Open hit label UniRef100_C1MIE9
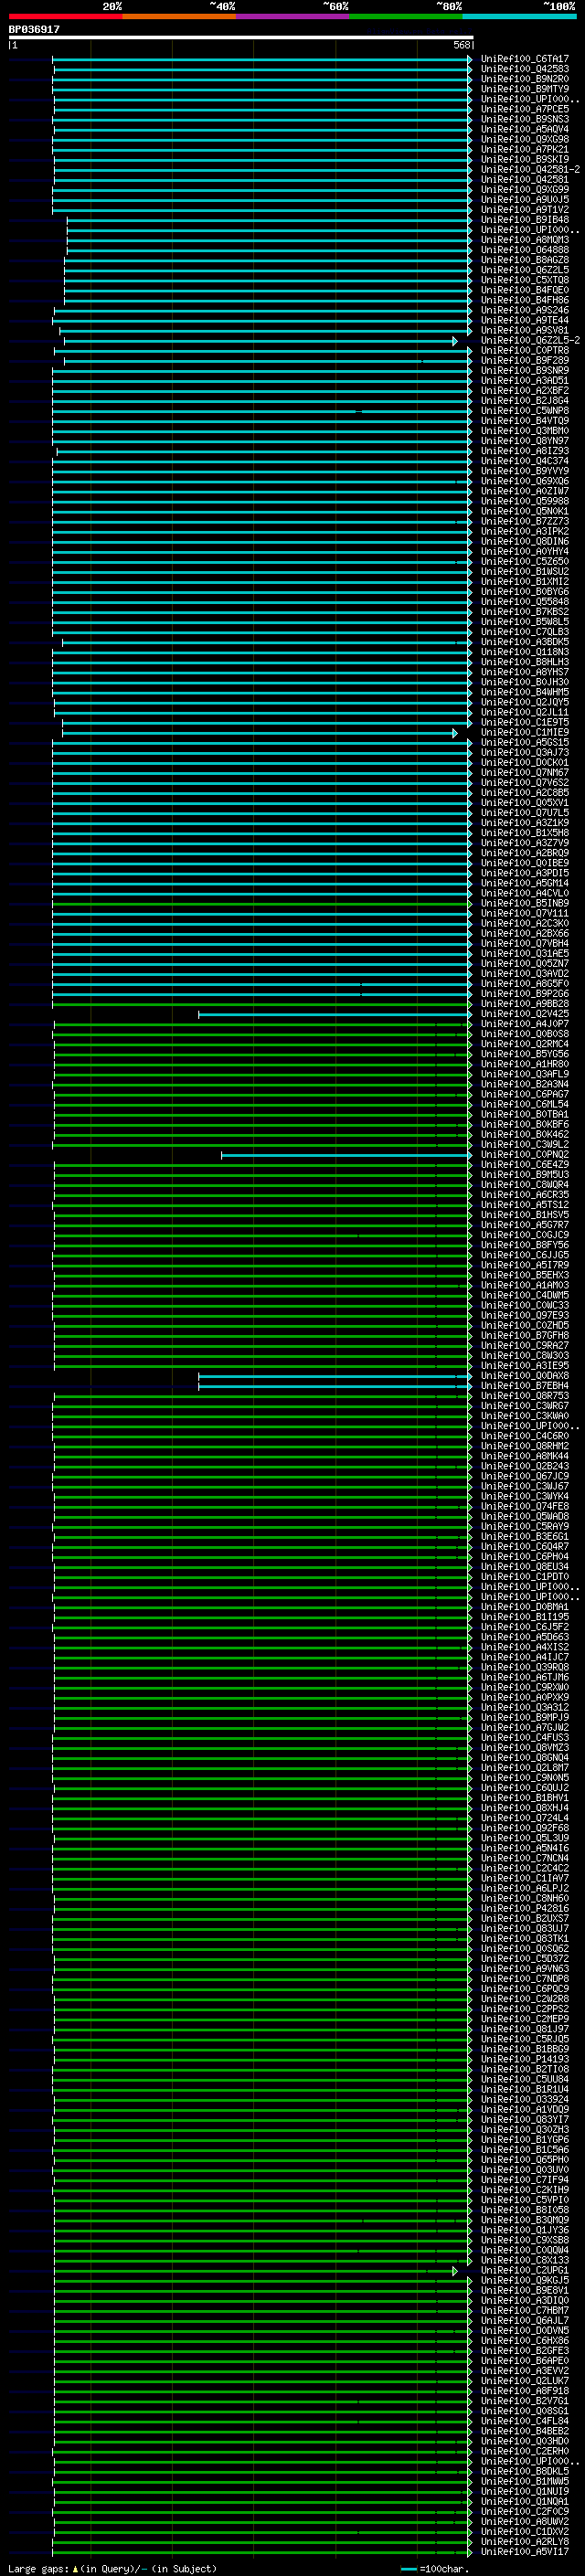Image resolution: width=585 pixels, height=2576 pixels. (525, 732)
